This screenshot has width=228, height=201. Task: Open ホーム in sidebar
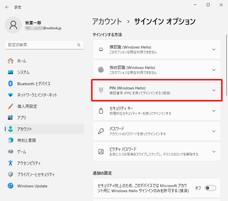pyautogui.click(x=44, y=61)
